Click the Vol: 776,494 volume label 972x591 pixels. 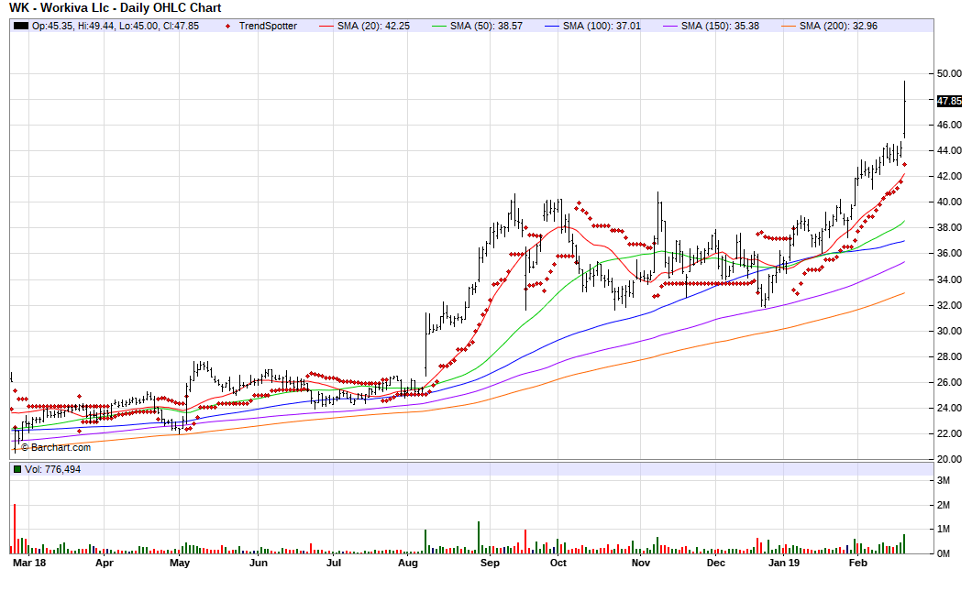tap(52, 469)
